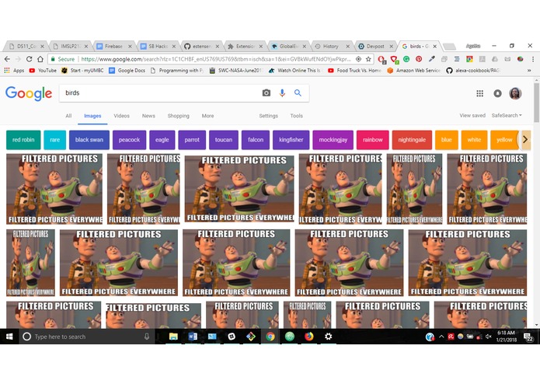Image resolution: width=540 pixels, height=384 pixels.
Task: Click the View saved link
Action: (472, 115)
